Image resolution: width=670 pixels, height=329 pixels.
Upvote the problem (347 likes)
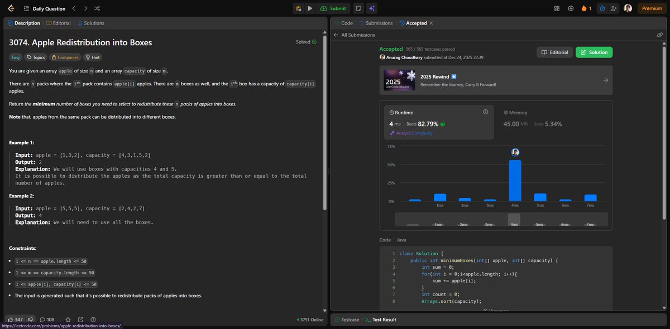point(16,320)
